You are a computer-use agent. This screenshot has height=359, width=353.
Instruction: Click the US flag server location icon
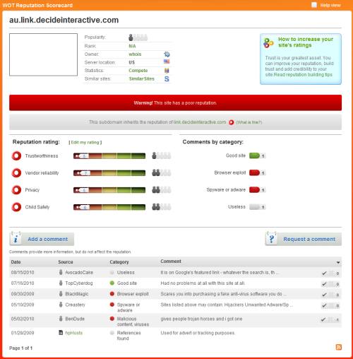pyautogui.click(x=167, y=61)
